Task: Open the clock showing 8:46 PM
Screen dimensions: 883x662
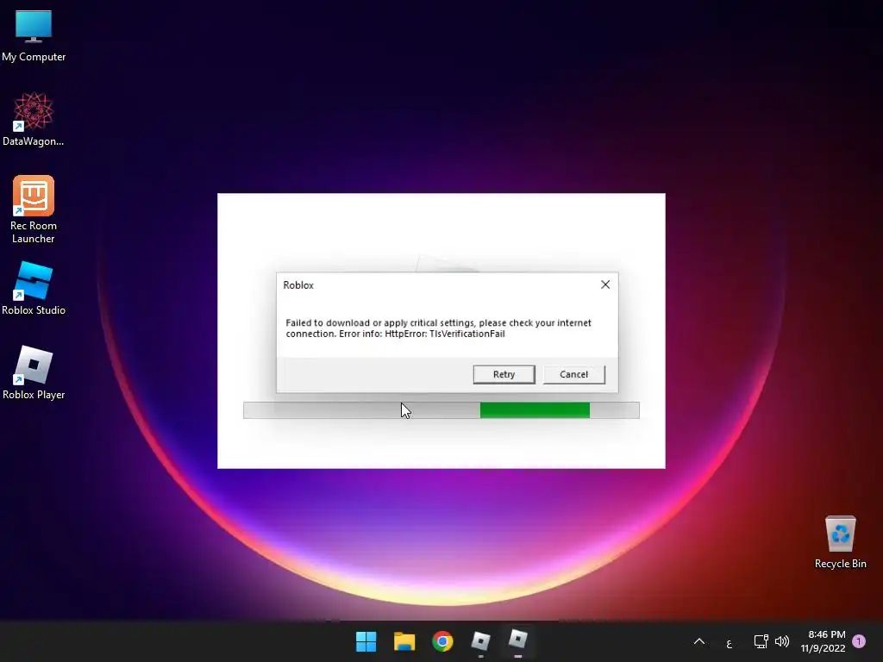Action: click(x=823, y=641)
